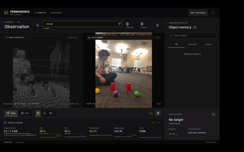Click the ask query input field
The width and height of the screenshot is (244, 152).
click(x=82, y=24)
